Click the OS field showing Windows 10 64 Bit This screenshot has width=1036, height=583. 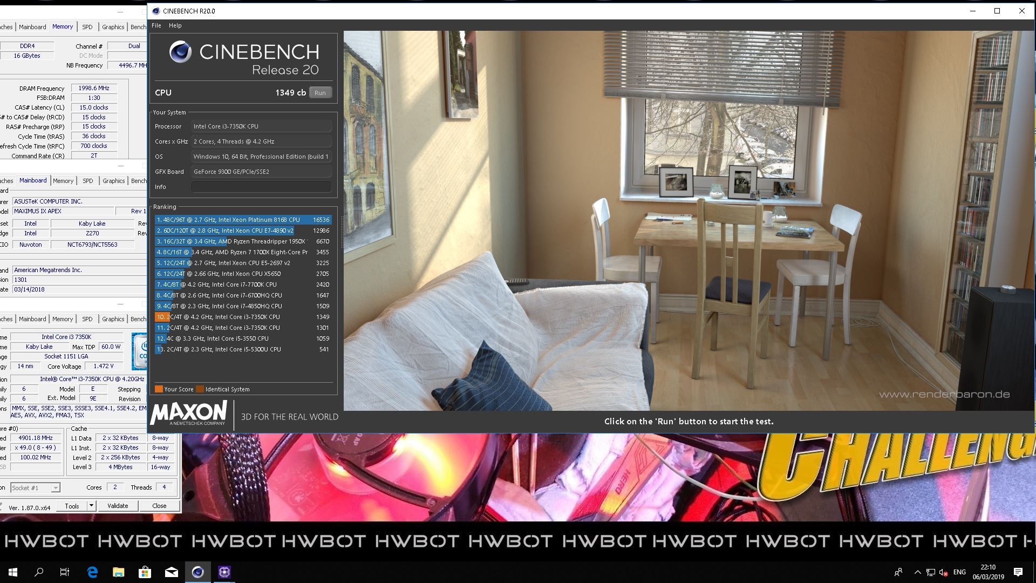tap(261, 157)
